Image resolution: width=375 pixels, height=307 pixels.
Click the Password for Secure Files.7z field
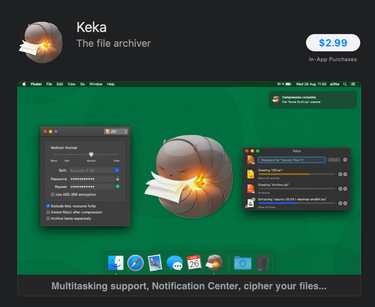292,160
